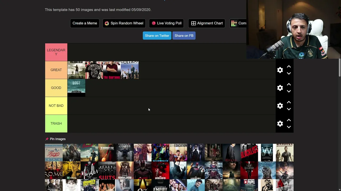Pick the Game of Thrones poster

tap(267, 170)
